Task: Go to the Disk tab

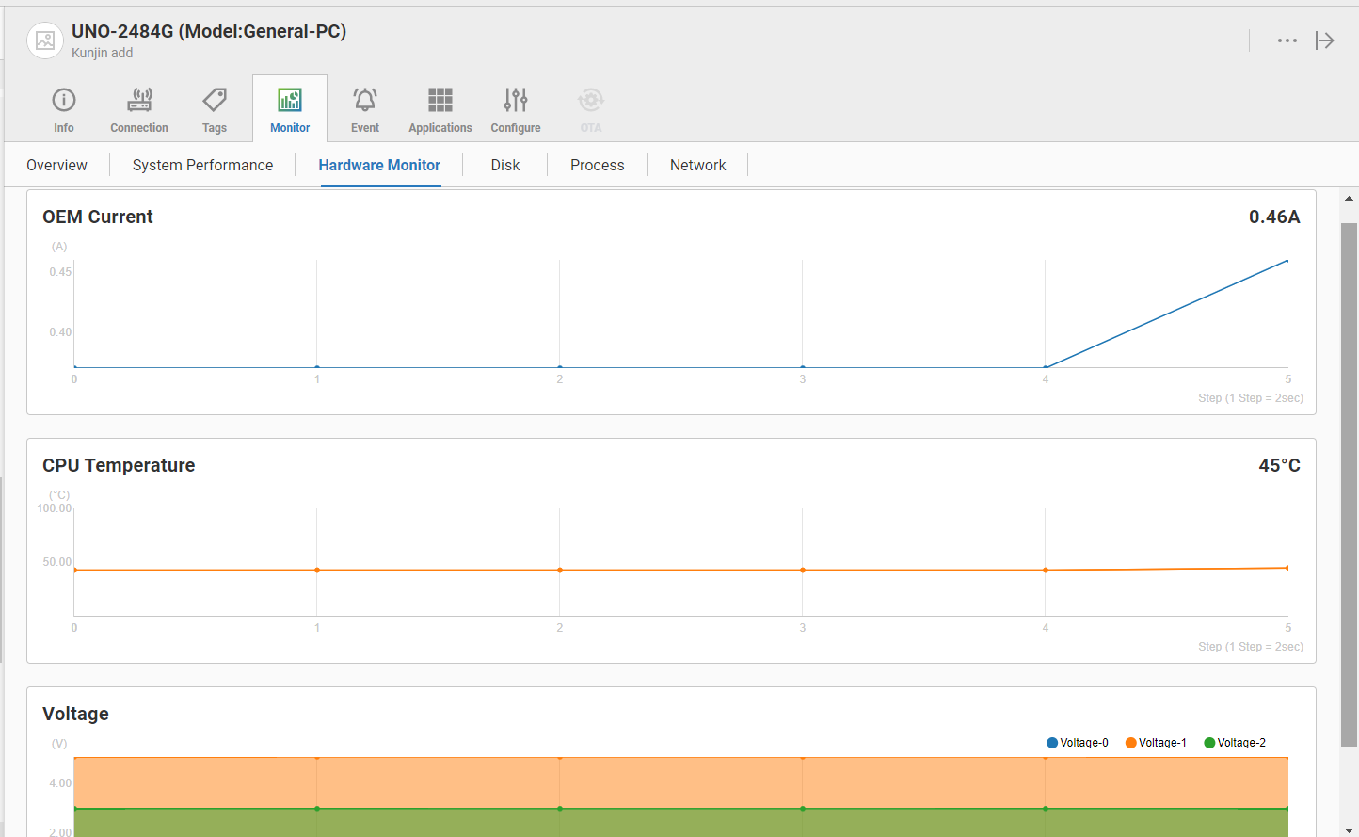Action: point(505,166)
